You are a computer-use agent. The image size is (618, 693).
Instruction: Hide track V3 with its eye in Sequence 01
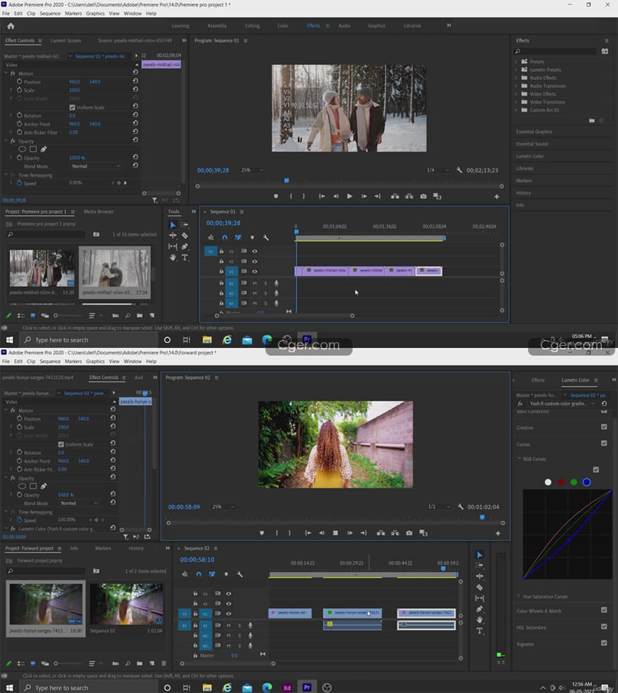point(254,251)
